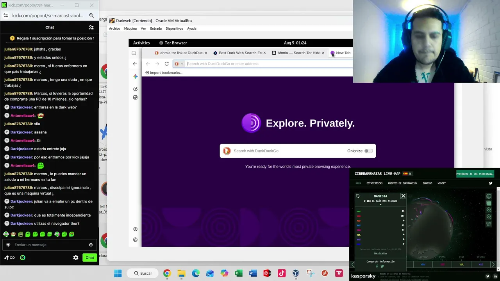The image size is (500, 281).
Task: Open the Ver menu in VirtualBox
Action: click(143, 28)
